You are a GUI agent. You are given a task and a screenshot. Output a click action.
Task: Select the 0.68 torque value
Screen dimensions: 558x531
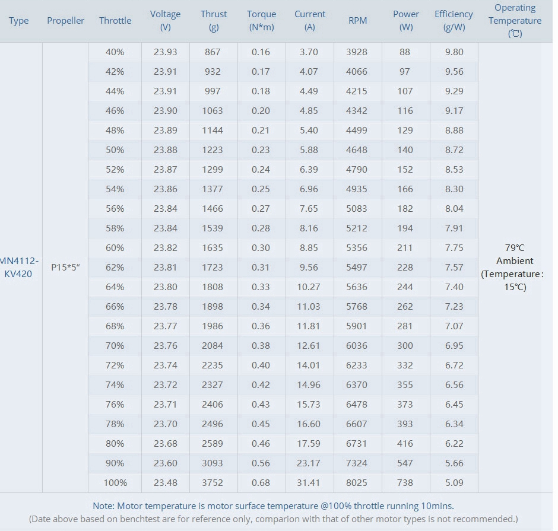click(261, 482)
